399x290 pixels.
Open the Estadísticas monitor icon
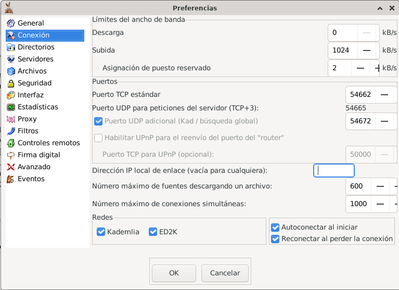tap(11, 107)
